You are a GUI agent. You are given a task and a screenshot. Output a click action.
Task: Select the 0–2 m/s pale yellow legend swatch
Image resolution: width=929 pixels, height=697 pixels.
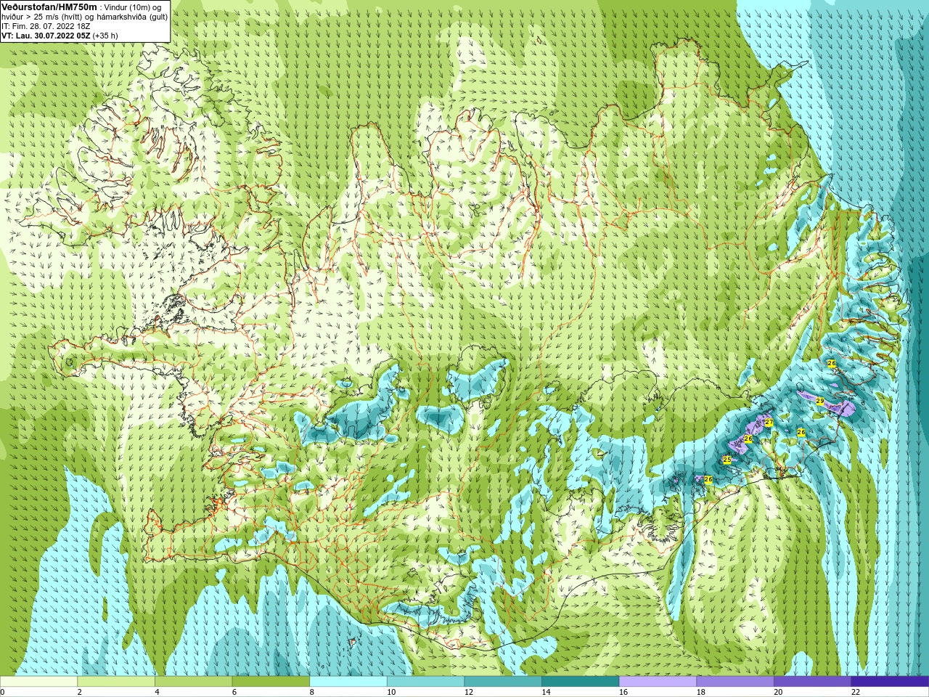click(38, 682)
